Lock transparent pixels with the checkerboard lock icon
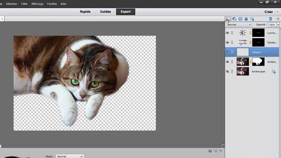Screen dimensions: 281x158 (252, 19)
